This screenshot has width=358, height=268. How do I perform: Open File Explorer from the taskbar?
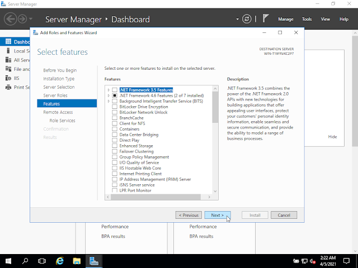77,261
